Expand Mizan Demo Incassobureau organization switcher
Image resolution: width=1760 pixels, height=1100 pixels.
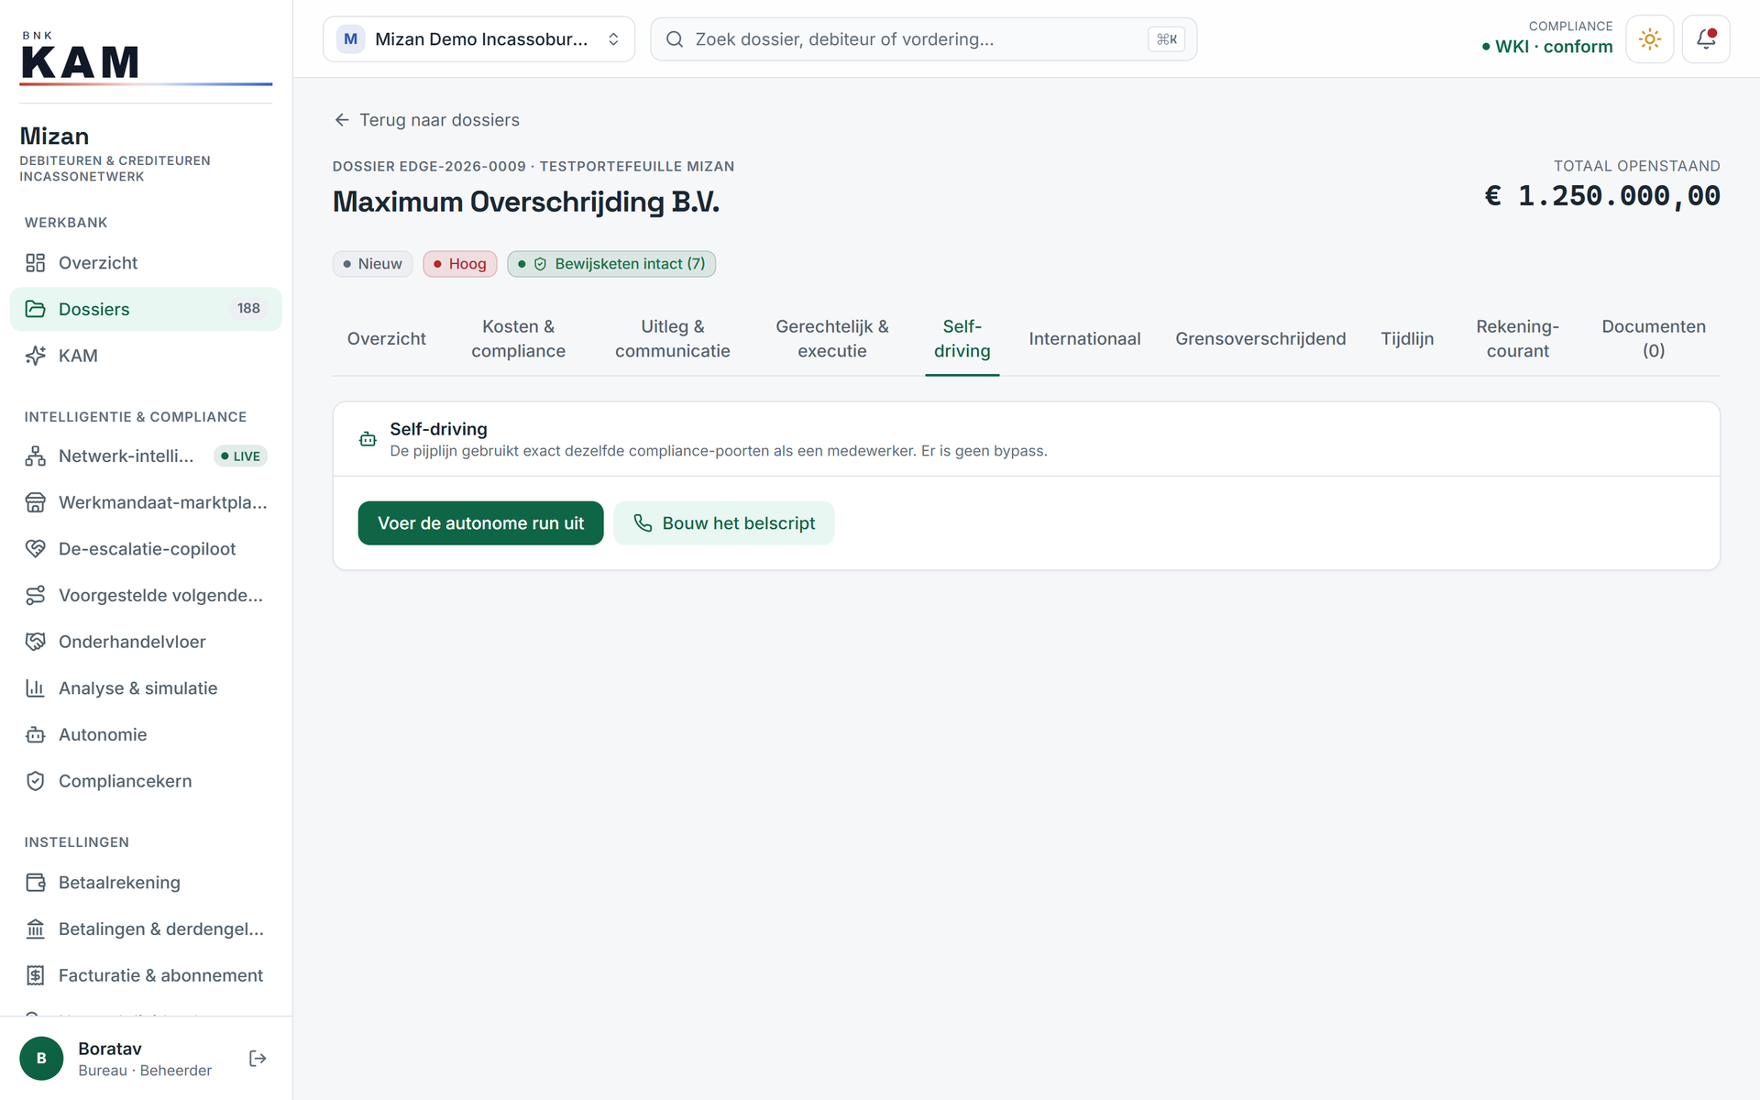coord(478,39)
